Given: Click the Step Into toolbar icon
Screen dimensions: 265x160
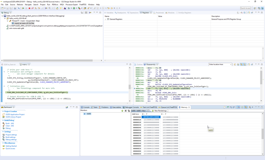Looking at the screenshot, I should click(36, 8).
